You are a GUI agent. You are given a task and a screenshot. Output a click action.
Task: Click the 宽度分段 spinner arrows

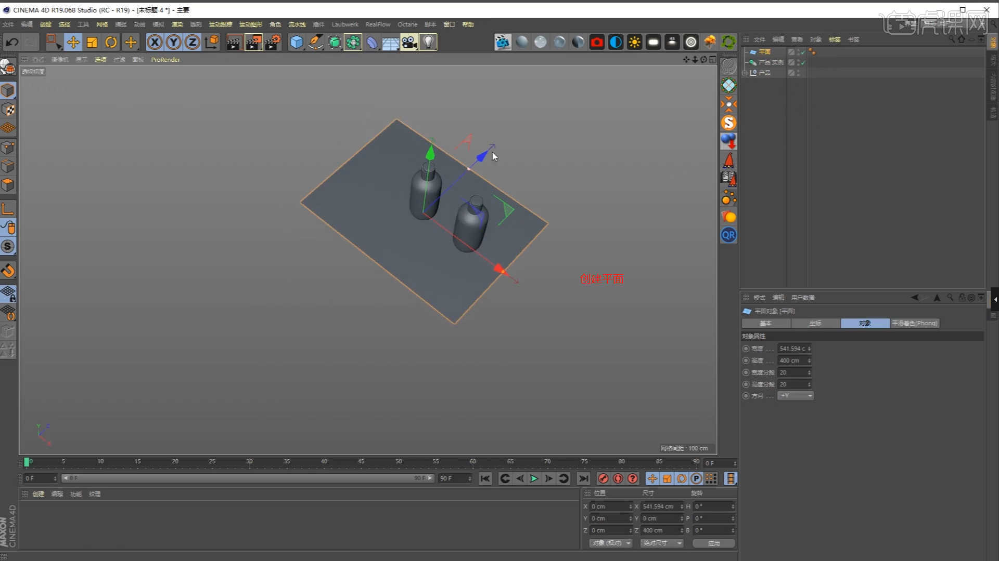pos(809,372)
